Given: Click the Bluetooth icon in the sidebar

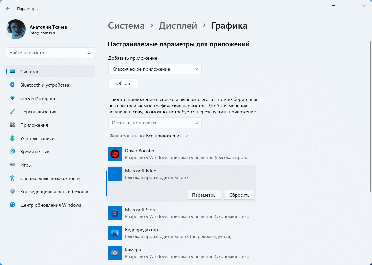Looking at the screenshot, I should tap(12, 85).
